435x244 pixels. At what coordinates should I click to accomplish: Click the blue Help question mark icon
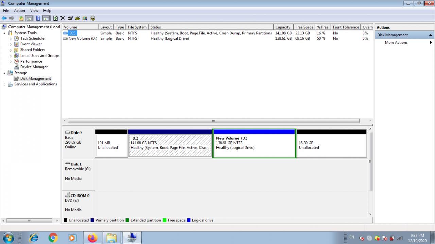[38, 18]
